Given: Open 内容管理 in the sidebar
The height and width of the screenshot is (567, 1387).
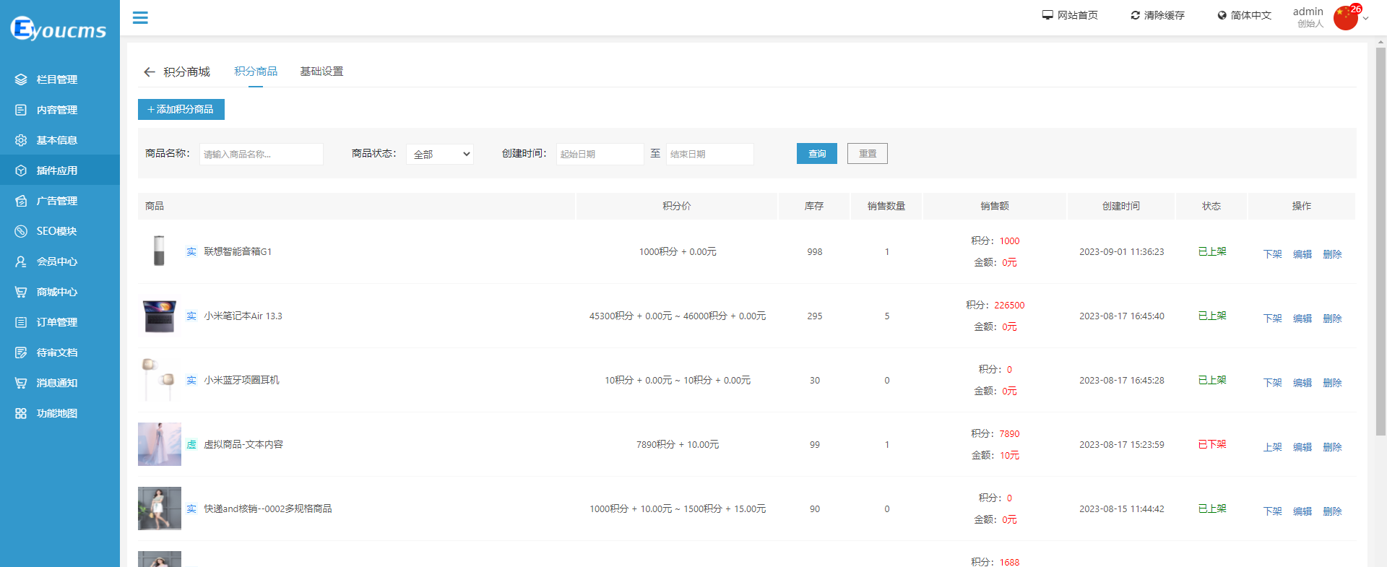Looking at the screenshot, I should [x=60, y=110].
